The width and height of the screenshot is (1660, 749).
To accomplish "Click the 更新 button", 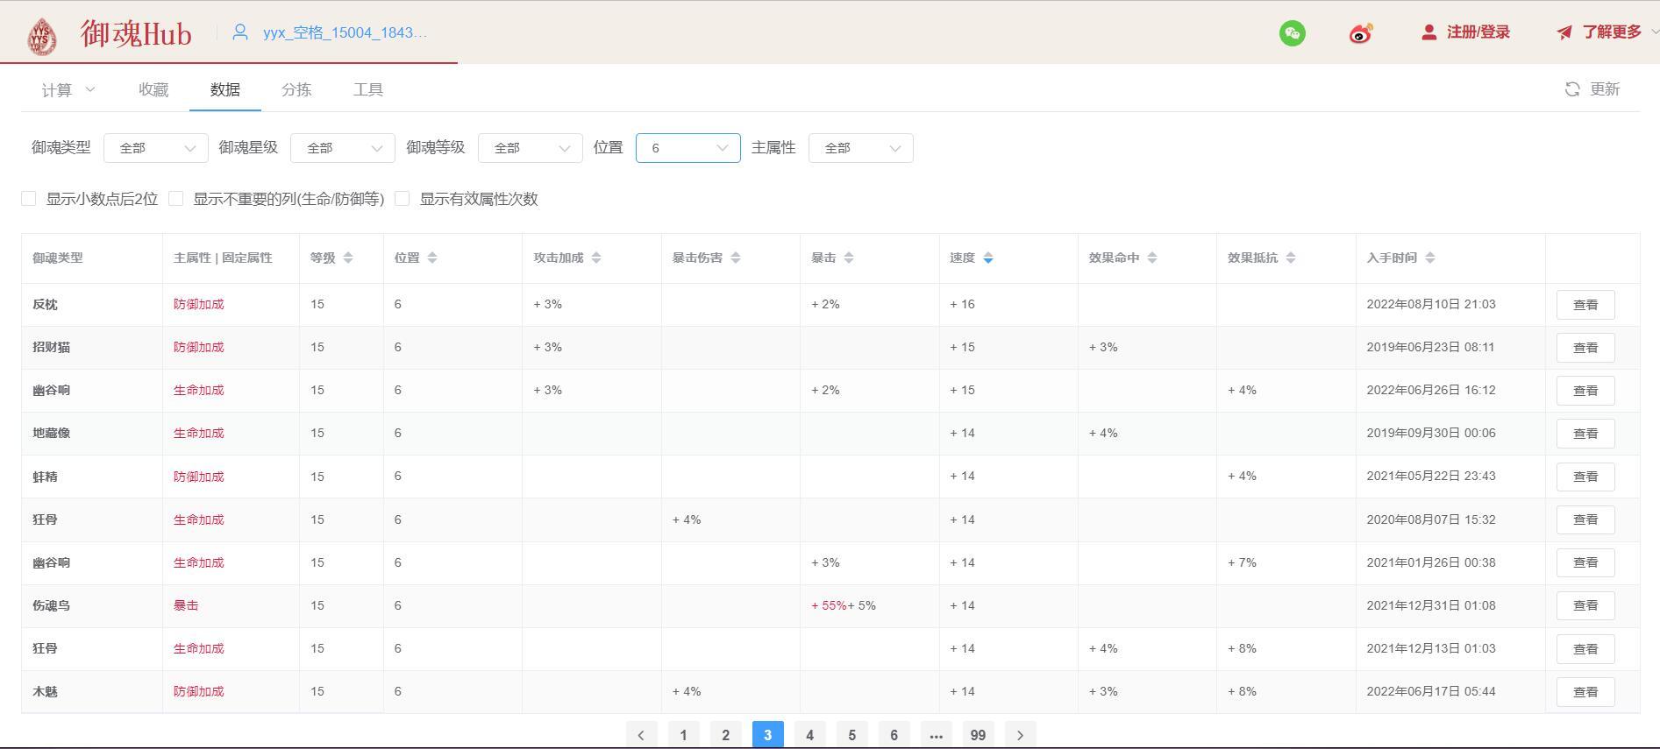I will [1593, 89].
